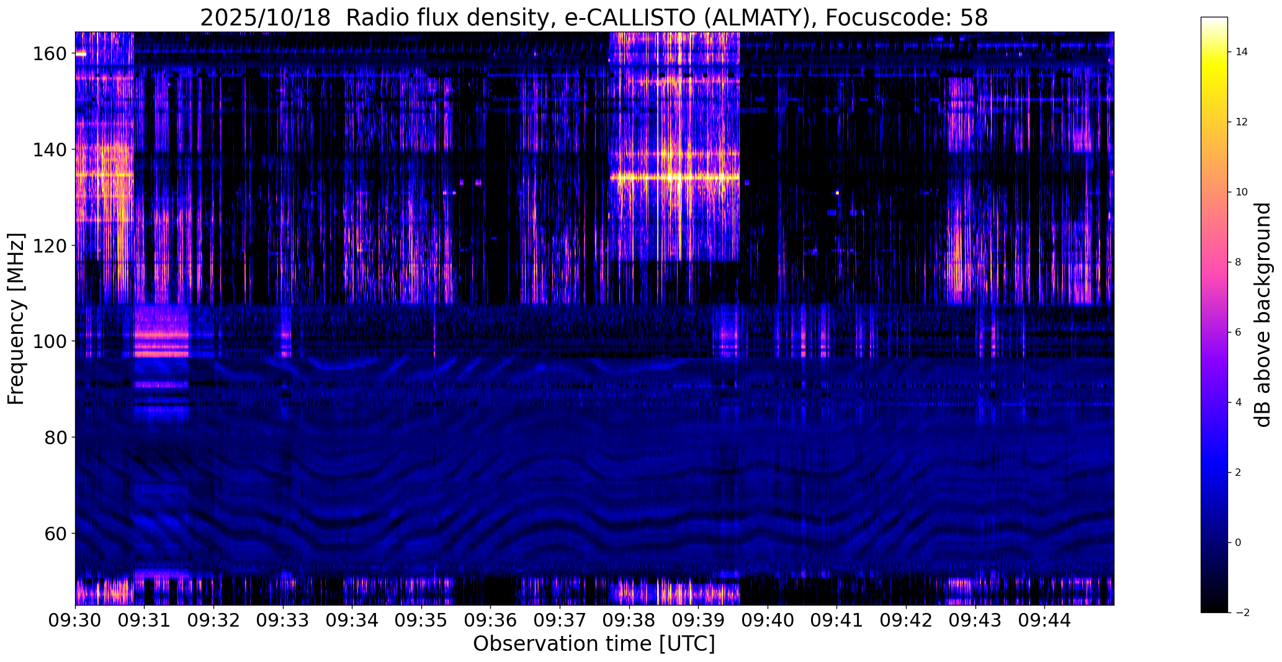Click the 6 dB colorbar tick label
This screenshot has width=1282, height=662.
1238,333
